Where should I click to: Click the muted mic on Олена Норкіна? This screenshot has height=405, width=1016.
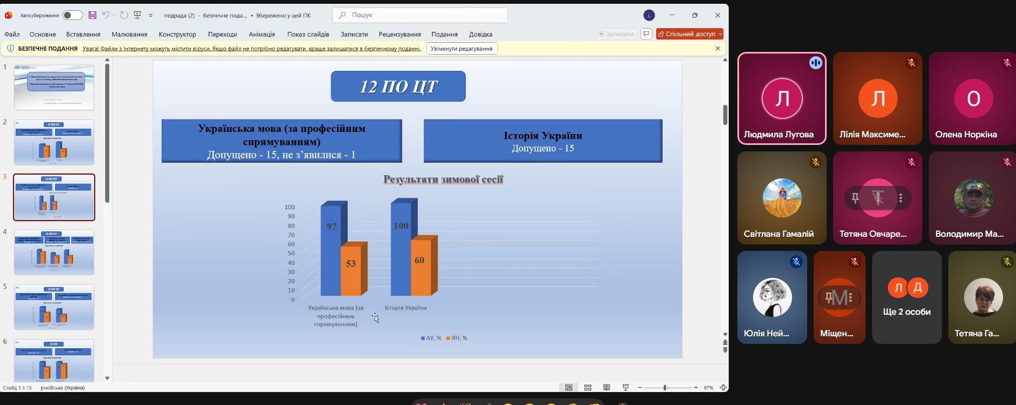pyautogui.click(x=1007, y=63)
